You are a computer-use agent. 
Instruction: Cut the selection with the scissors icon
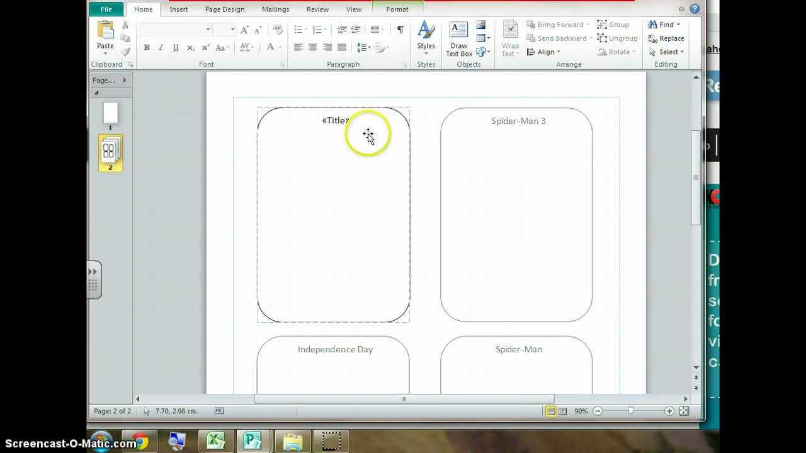click(125, 25)
